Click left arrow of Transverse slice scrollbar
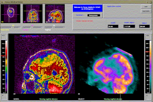 (x=2, y=28)
